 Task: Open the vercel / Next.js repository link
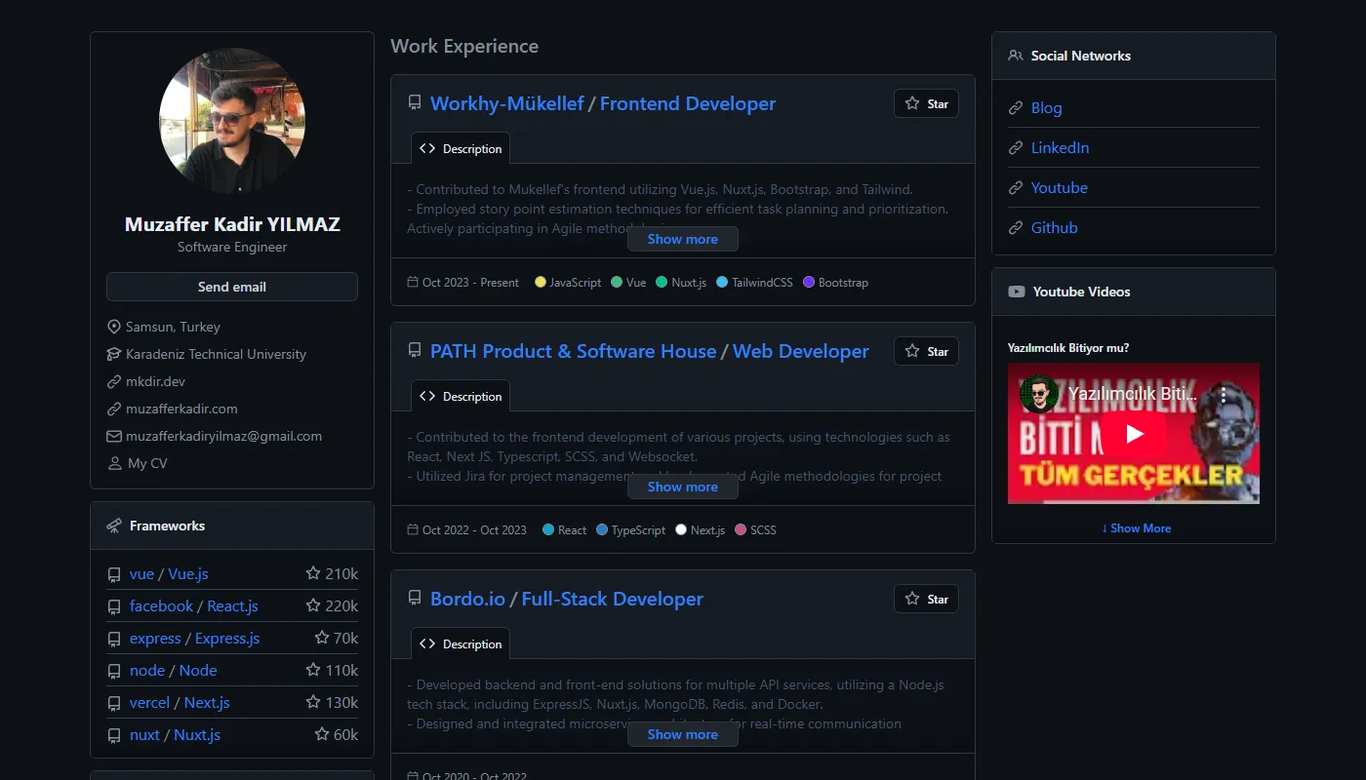(180, 703)
